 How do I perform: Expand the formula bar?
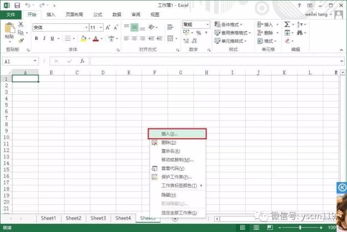tap(342, 61)
